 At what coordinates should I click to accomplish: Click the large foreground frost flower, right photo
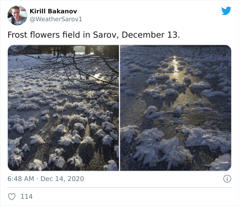(160, 147)
